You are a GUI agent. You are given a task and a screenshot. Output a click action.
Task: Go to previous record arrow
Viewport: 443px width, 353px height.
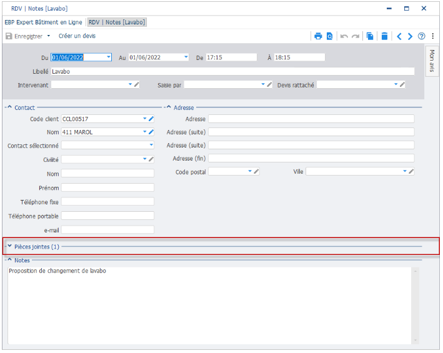click(x=399, y=36)
